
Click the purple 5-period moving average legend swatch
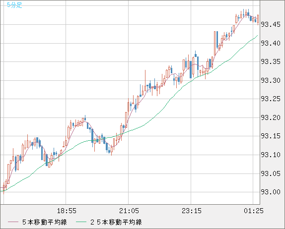[x=13, y=222]
